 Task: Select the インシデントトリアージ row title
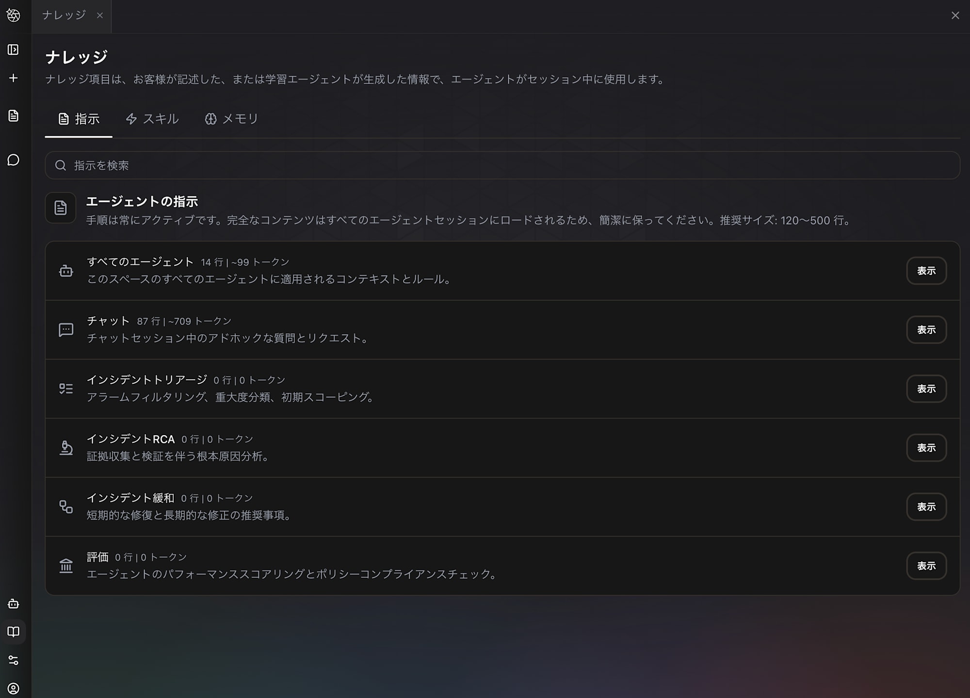click(x=147, y=380)
